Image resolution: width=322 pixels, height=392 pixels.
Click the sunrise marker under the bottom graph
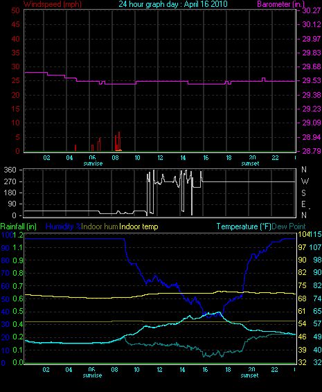click(92, 375)
